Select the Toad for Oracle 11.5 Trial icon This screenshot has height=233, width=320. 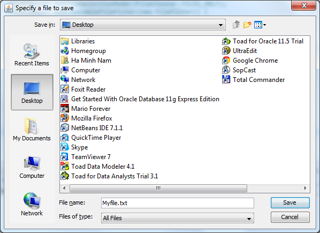(x=226, y=41)
